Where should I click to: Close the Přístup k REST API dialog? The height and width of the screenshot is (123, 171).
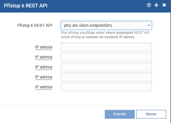pyautogui.click(x=164, y=5)
